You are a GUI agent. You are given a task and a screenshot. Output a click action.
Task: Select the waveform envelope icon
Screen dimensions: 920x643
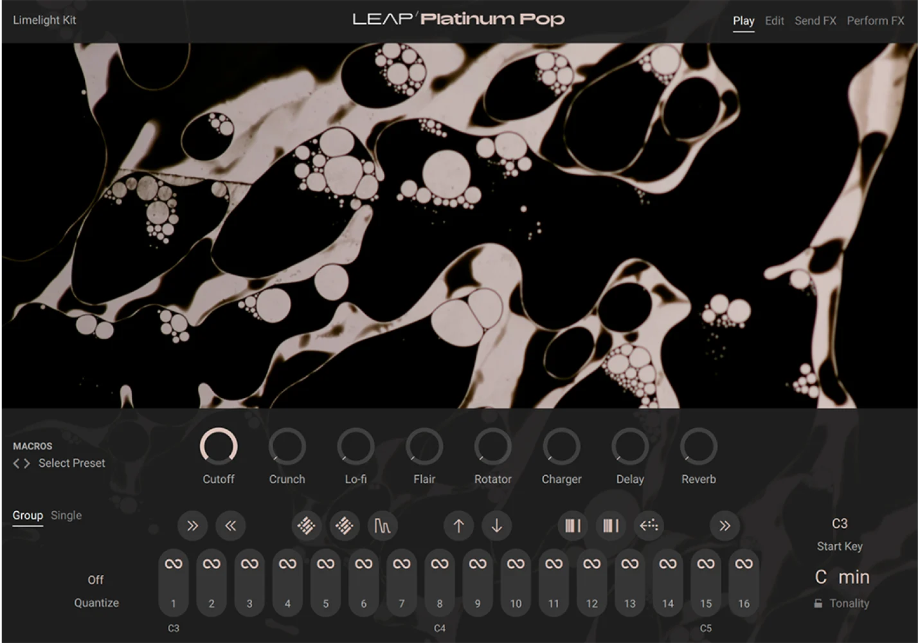[x=382, y=525]
